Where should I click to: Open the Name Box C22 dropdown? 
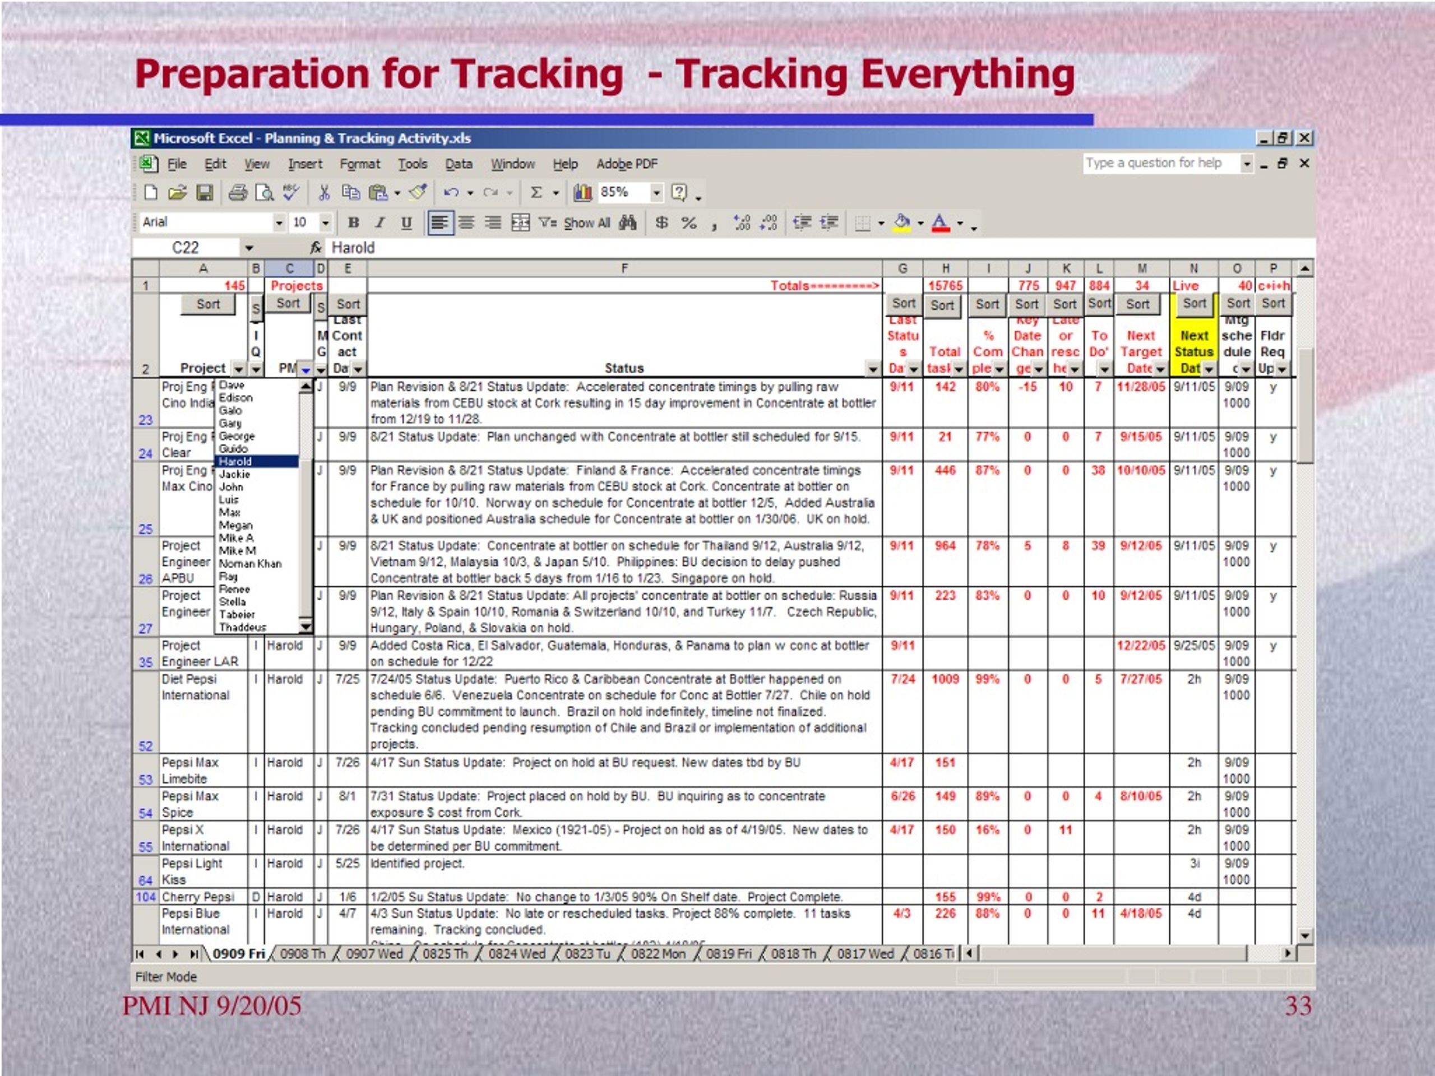point(249,248)
